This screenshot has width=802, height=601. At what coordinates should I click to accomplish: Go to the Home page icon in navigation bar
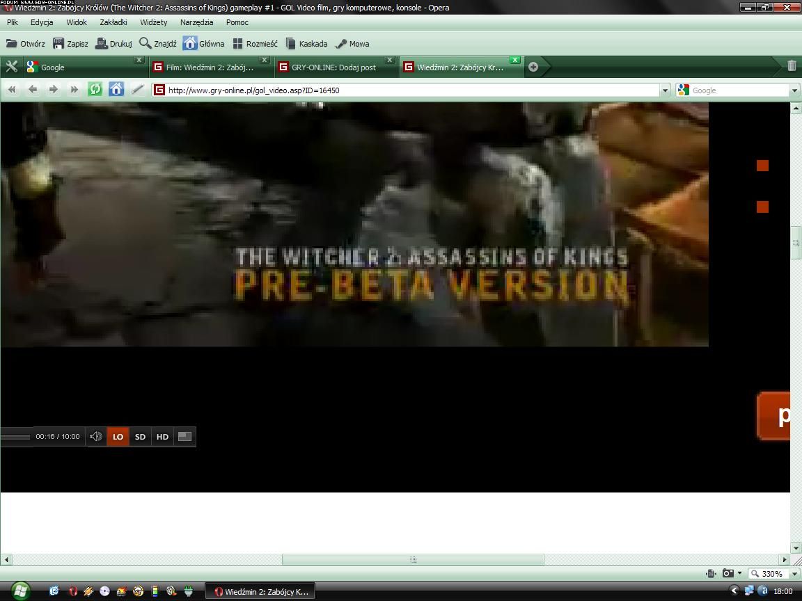pos(116,89)
